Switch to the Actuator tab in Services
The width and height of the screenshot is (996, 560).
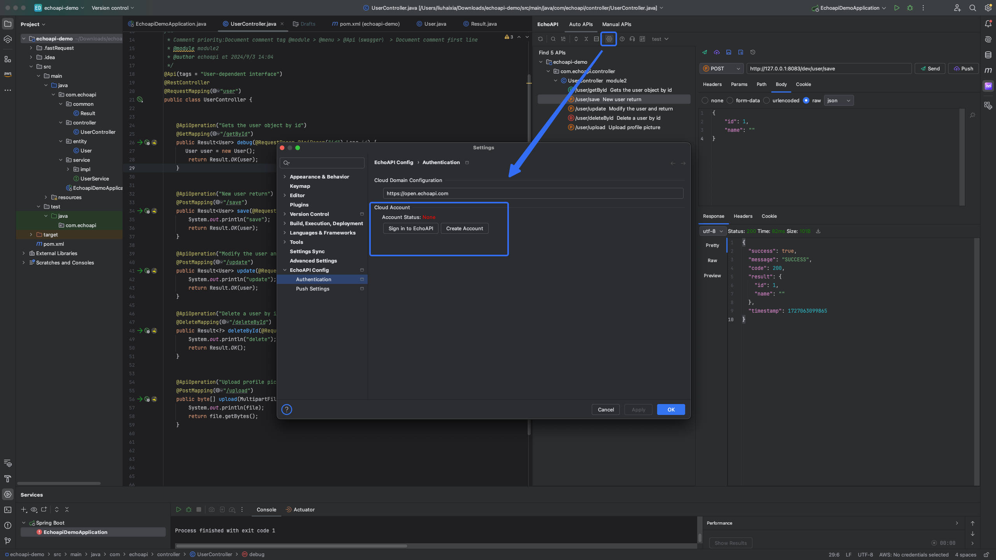click(300, 509)
